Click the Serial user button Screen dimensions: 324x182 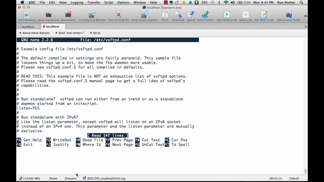click(95, 33)
